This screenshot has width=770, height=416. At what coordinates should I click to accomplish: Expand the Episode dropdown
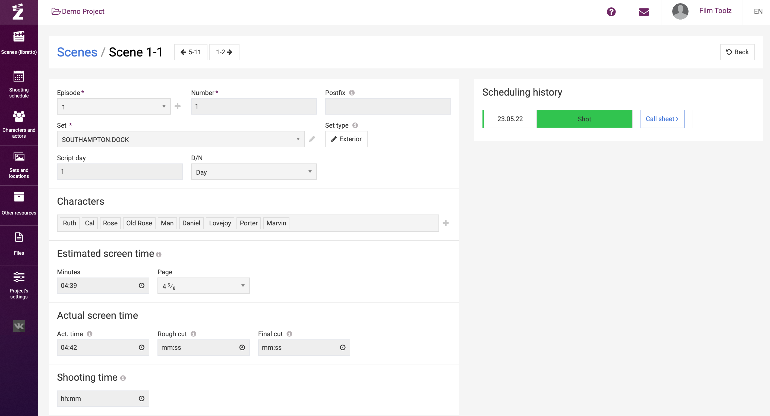click(x=113, y=107)
